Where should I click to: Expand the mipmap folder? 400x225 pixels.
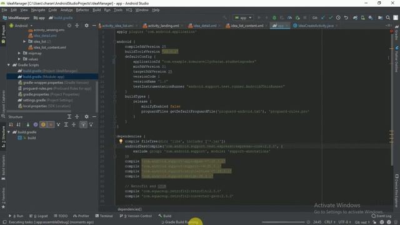click(19, 53)
